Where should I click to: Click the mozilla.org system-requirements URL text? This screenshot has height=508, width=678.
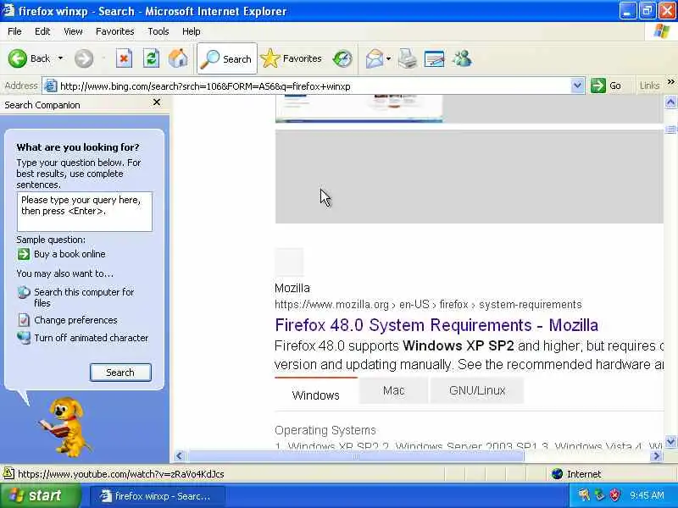(x=428, y=305)
